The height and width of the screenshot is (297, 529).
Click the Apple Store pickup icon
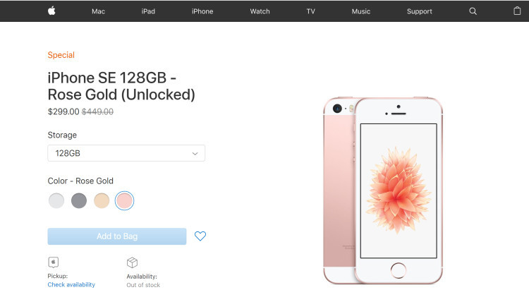point(54,262)
